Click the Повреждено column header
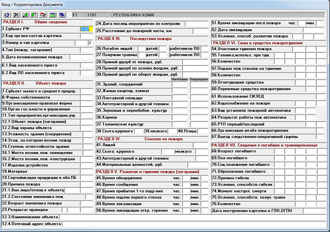This screenshot has width=330, height=232. pyautogui.click(x=199, y=79)
